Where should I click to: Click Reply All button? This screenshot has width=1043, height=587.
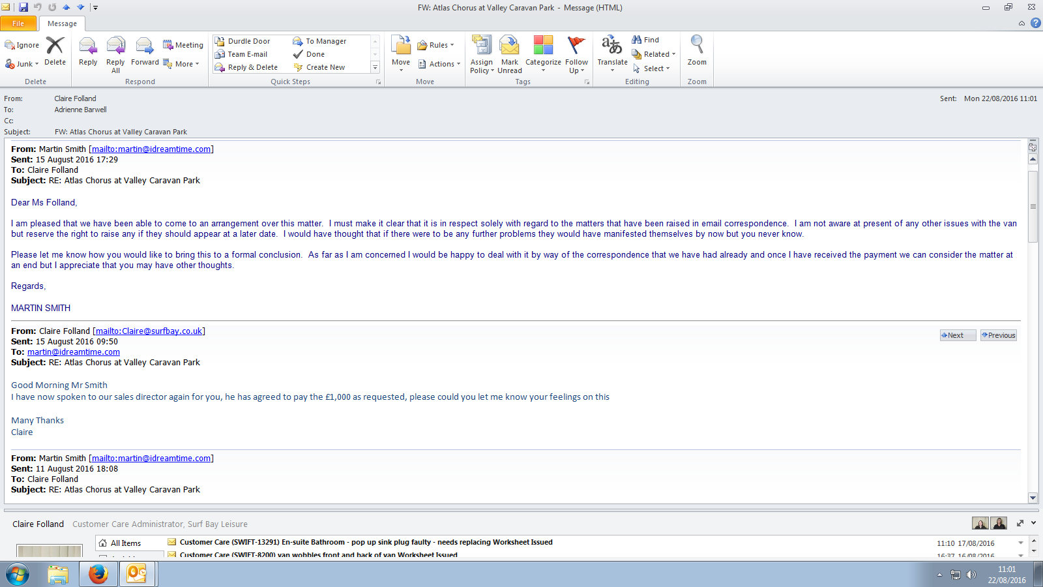[x=115, y=55]
